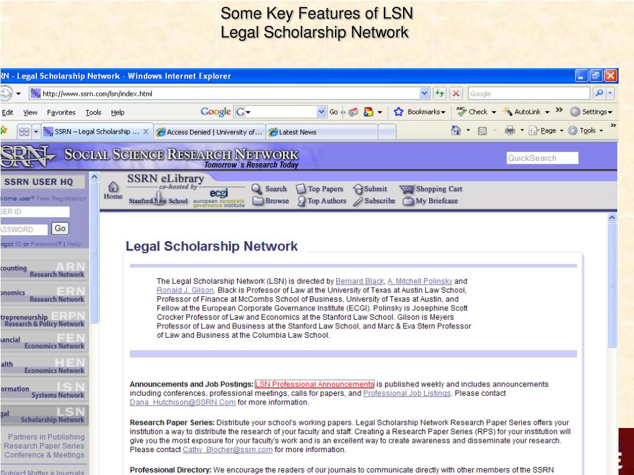Expand the Bookmarks dropdown
634x475 pixels.
pos(443,113)
